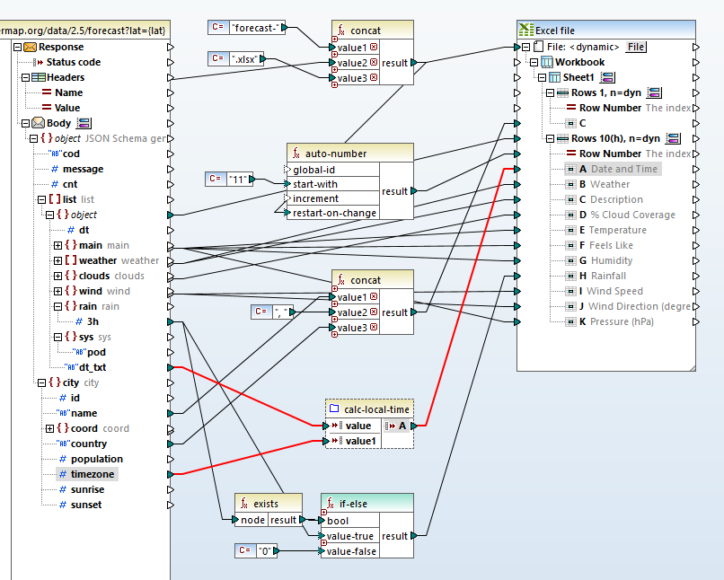Click the filter options icon beside Sheet1
Image resolution: width=724 pixels, height=580 pixels.
click(x=606, y=76)
